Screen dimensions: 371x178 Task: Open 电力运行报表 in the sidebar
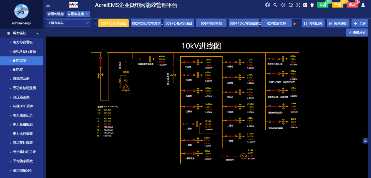click(22, 134)
